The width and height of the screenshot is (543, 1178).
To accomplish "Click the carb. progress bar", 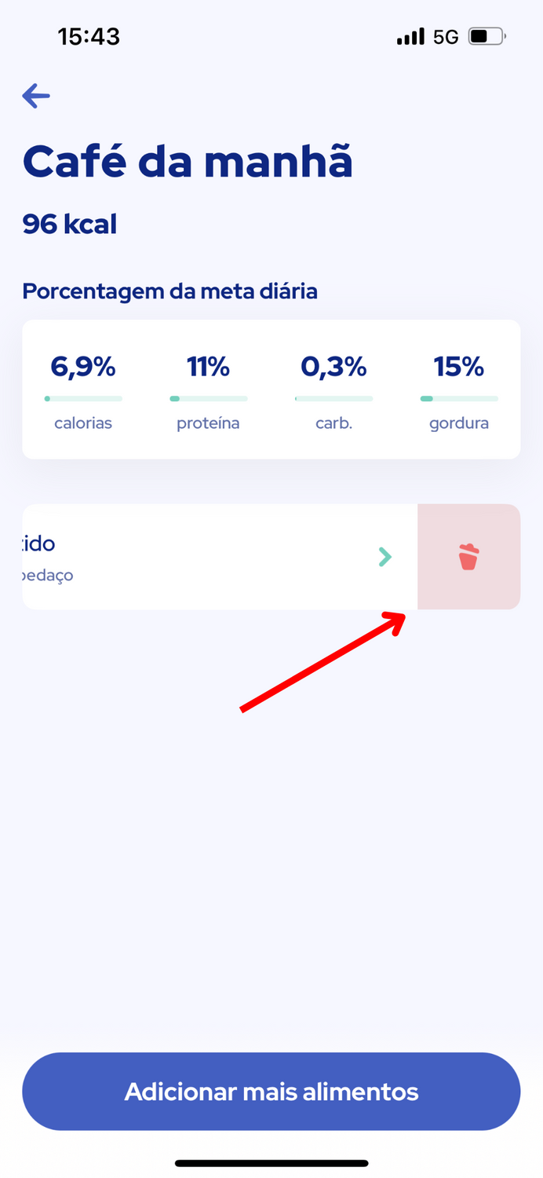I will (x=333, y=399).
